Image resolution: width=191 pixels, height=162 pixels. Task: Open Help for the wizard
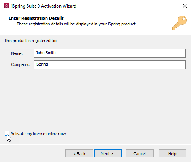tap(172, 154)
